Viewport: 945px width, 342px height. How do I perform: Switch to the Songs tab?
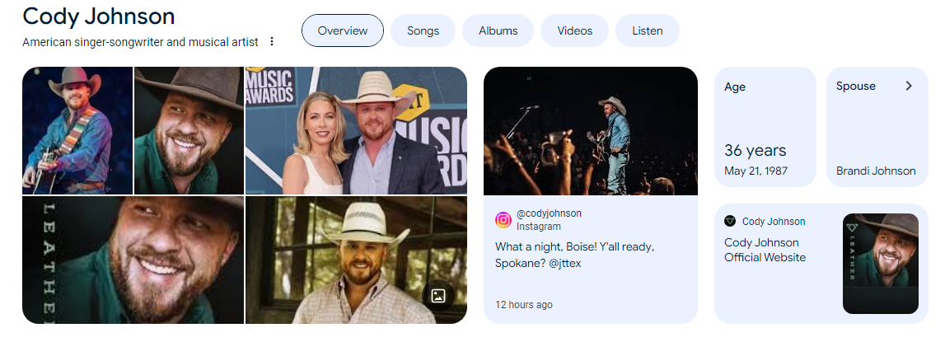click(x=423, y=30)
